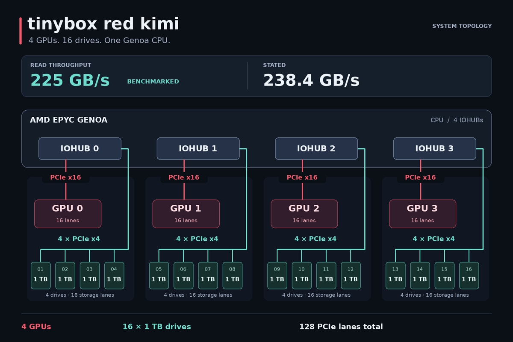Screen dimensions: 513x342
Task: Click the AMD EPYC GENOA heading
Action: 68,120
